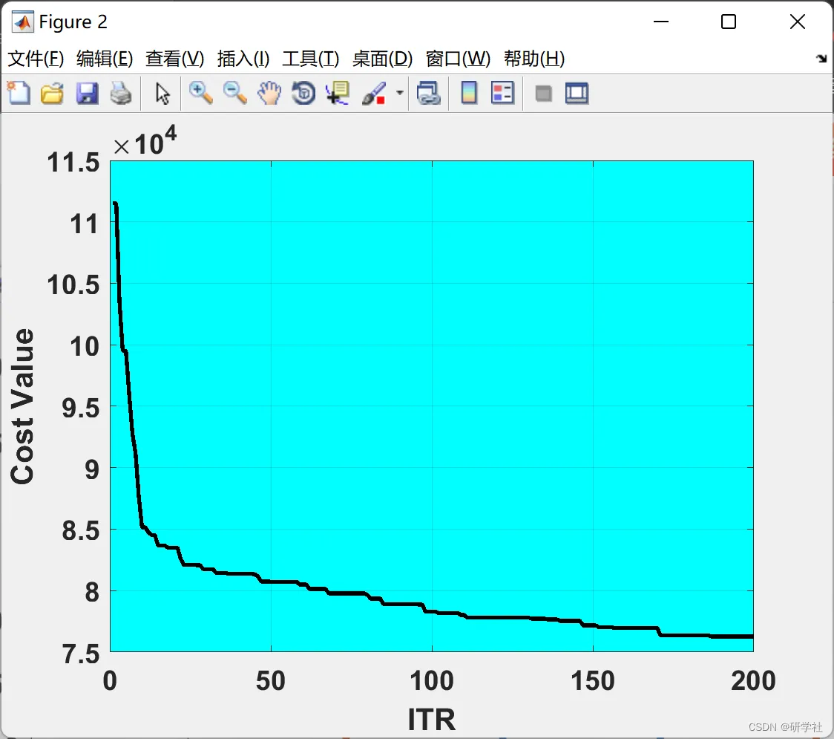This screenshot has width=834, height=739.
Task: Activate the Zoom In magnifier
Action: 200,93
